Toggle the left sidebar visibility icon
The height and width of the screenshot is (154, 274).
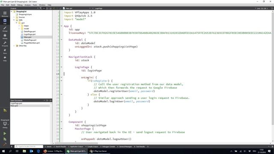point(12,146)
